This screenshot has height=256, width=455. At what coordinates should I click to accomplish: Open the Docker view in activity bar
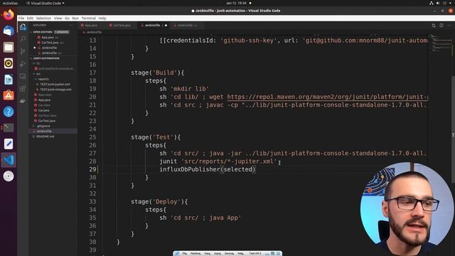(23, 101)
